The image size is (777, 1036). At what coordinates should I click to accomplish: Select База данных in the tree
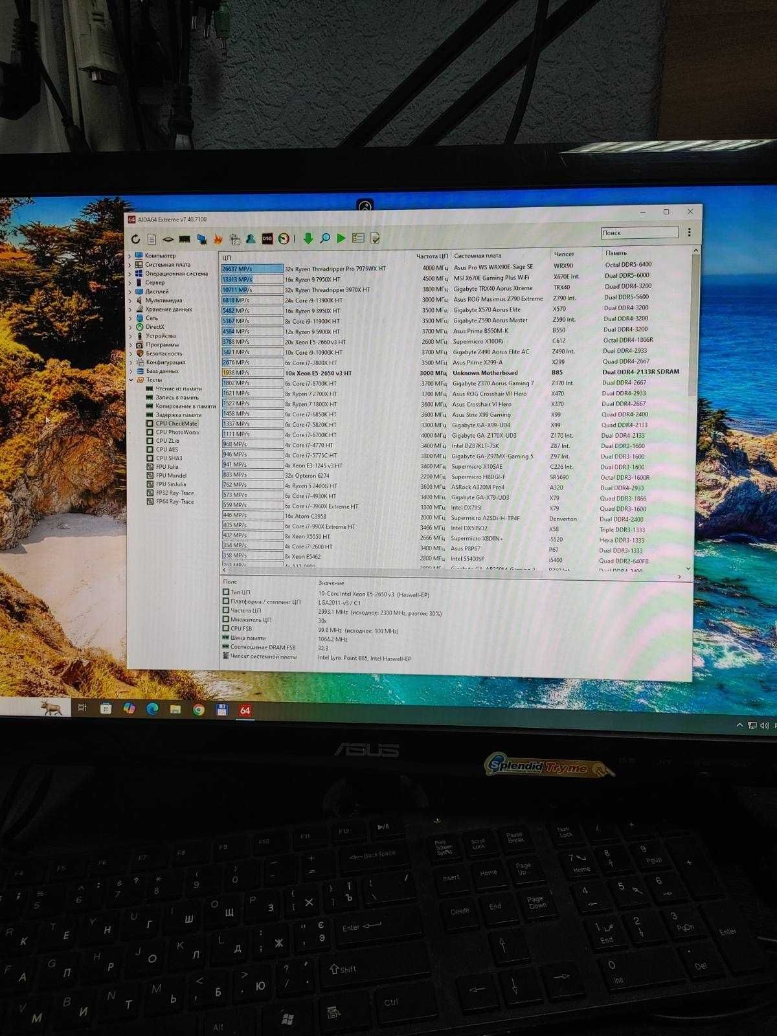click(163, 371)
